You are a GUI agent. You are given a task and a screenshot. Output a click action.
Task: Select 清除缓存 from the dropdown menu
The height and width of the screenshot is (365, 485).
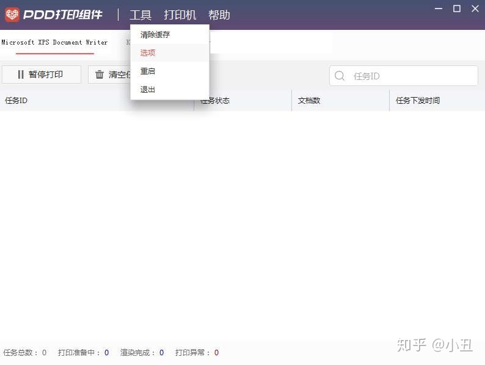pyautogui.click(x=170, y=35)
